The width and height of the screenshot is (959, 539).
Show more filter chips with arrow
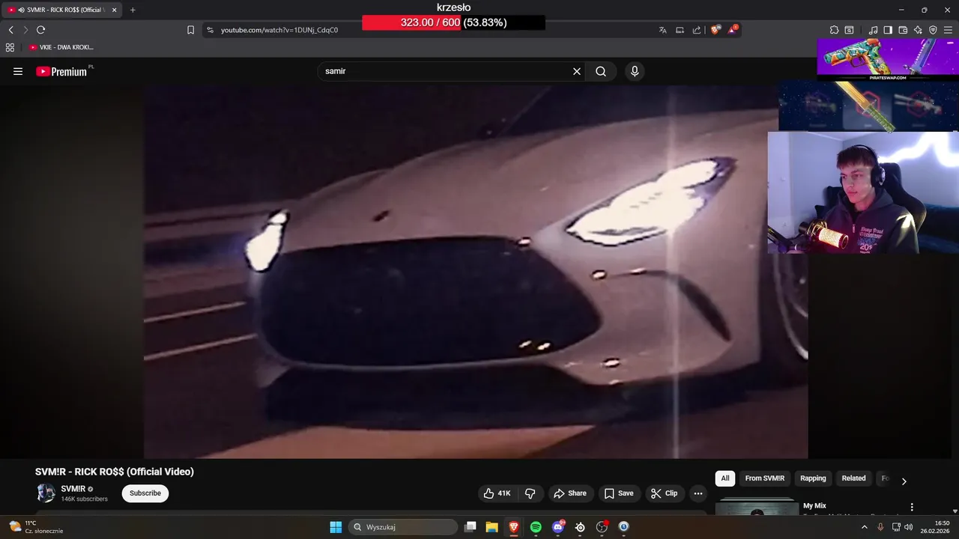point(904,481)
